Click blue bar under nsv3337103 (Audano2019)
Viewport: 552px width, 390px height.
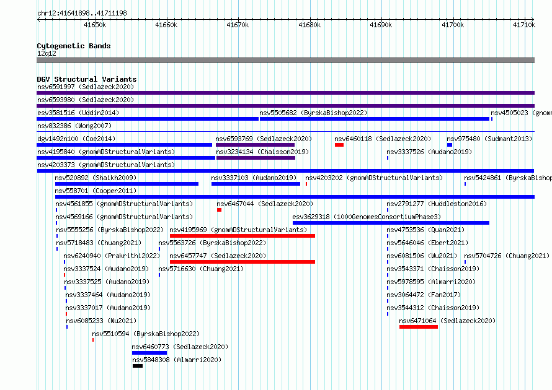coord(256,184)
